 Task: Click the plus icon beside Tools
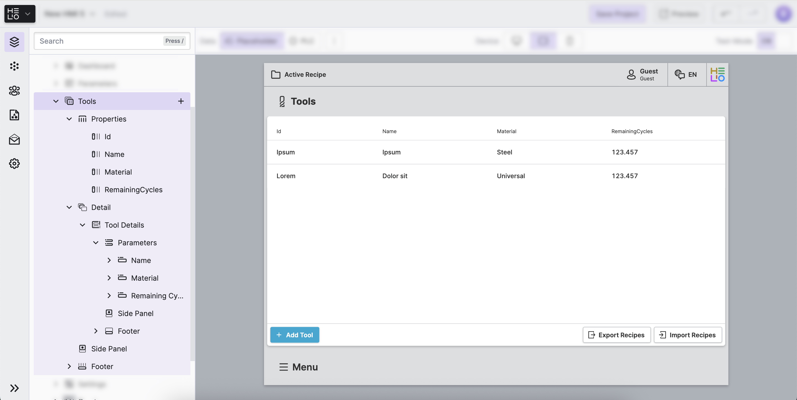(181, 101)
